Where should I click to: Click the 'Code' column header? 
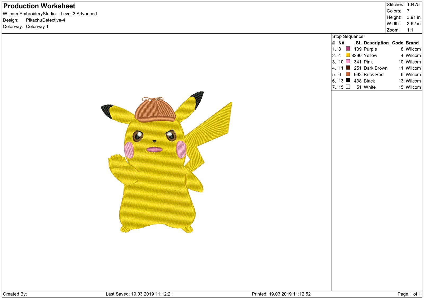[398, 43]
